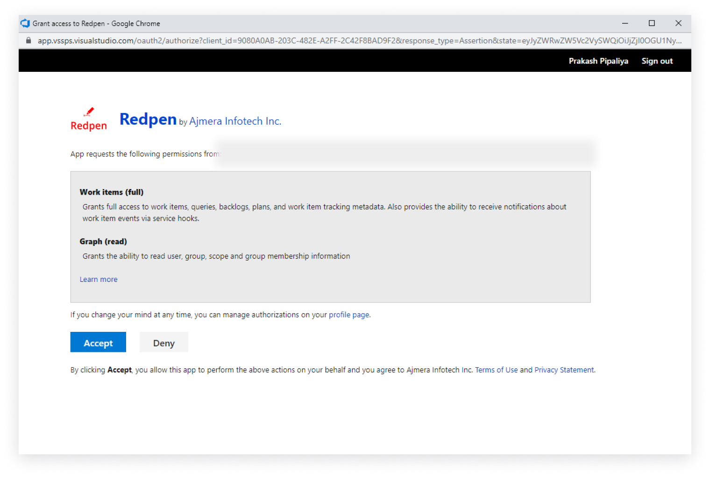Screen dimensions: 710x477
Task: Click the Graph read permission description text
Action: (216, 256)
